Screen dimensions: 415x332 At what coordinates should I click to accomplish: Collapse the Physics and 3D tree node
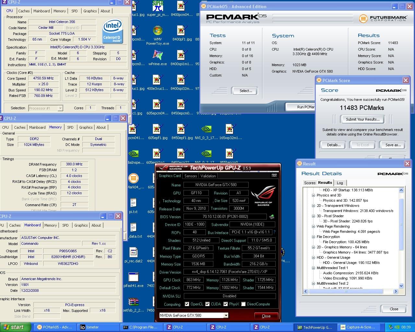click(x=313, y=195)
